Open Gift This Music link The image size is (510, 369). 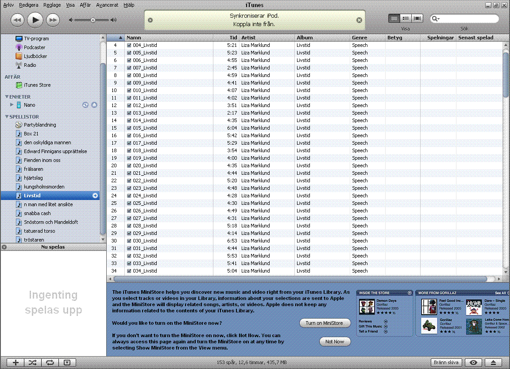pyautogui.click(x=373, y=327)
